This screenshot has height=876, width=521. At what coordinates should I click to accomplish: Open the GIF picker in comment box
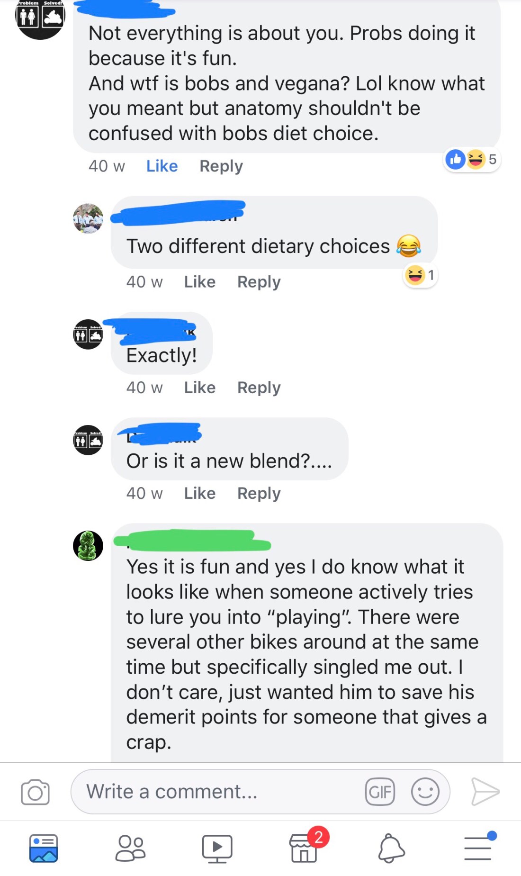coord(380,792)
